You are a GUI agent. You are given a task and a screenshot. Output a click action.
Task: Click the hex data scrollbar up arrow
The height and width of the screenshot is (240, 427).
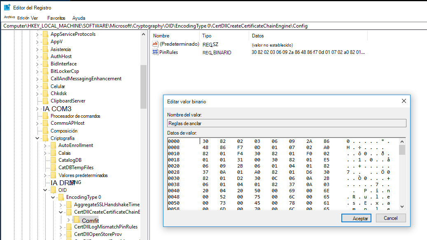pos(402,142)
